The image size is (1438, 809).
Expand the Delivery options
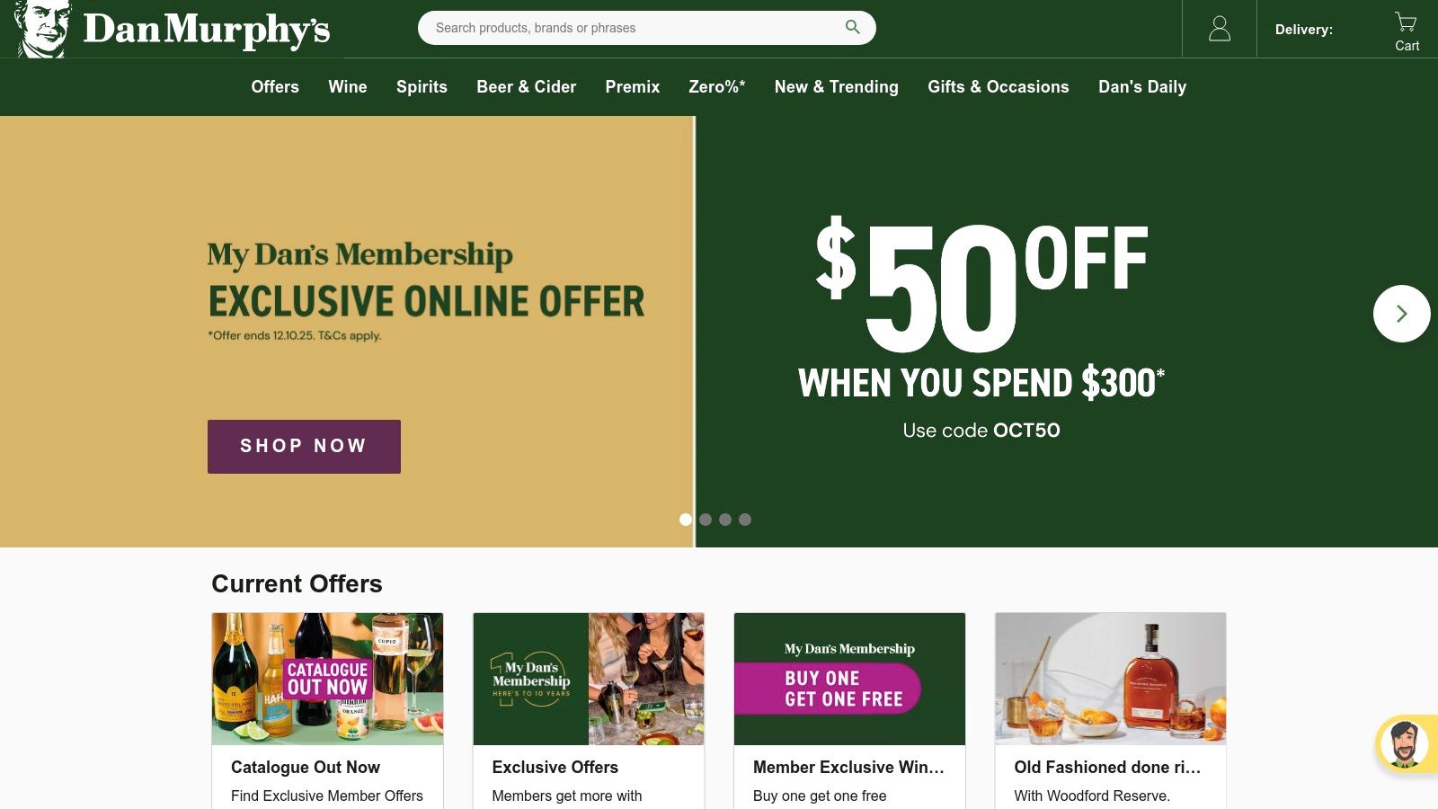[x=1303, y=30]
